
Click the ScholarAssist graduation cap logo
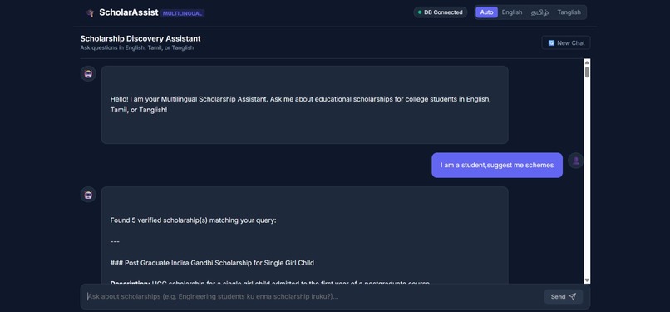click(90, 12)
